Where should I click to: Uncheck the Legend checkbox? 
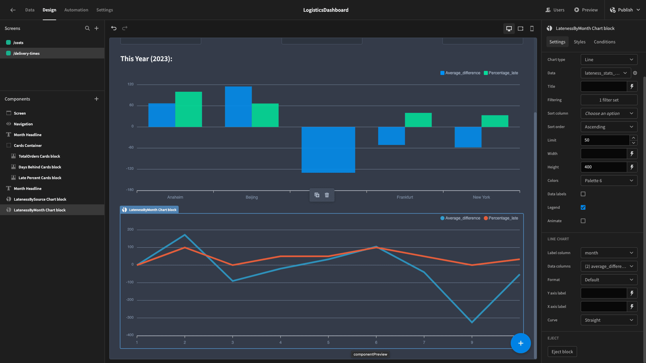click(x=583, y=207)
